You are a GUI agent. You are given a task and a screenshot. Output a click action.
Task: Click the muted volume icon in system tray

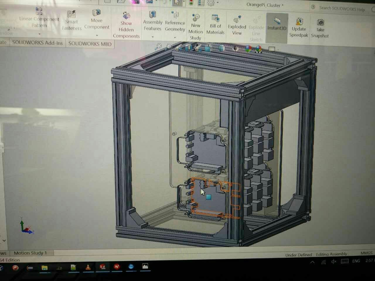coord(334,261)
